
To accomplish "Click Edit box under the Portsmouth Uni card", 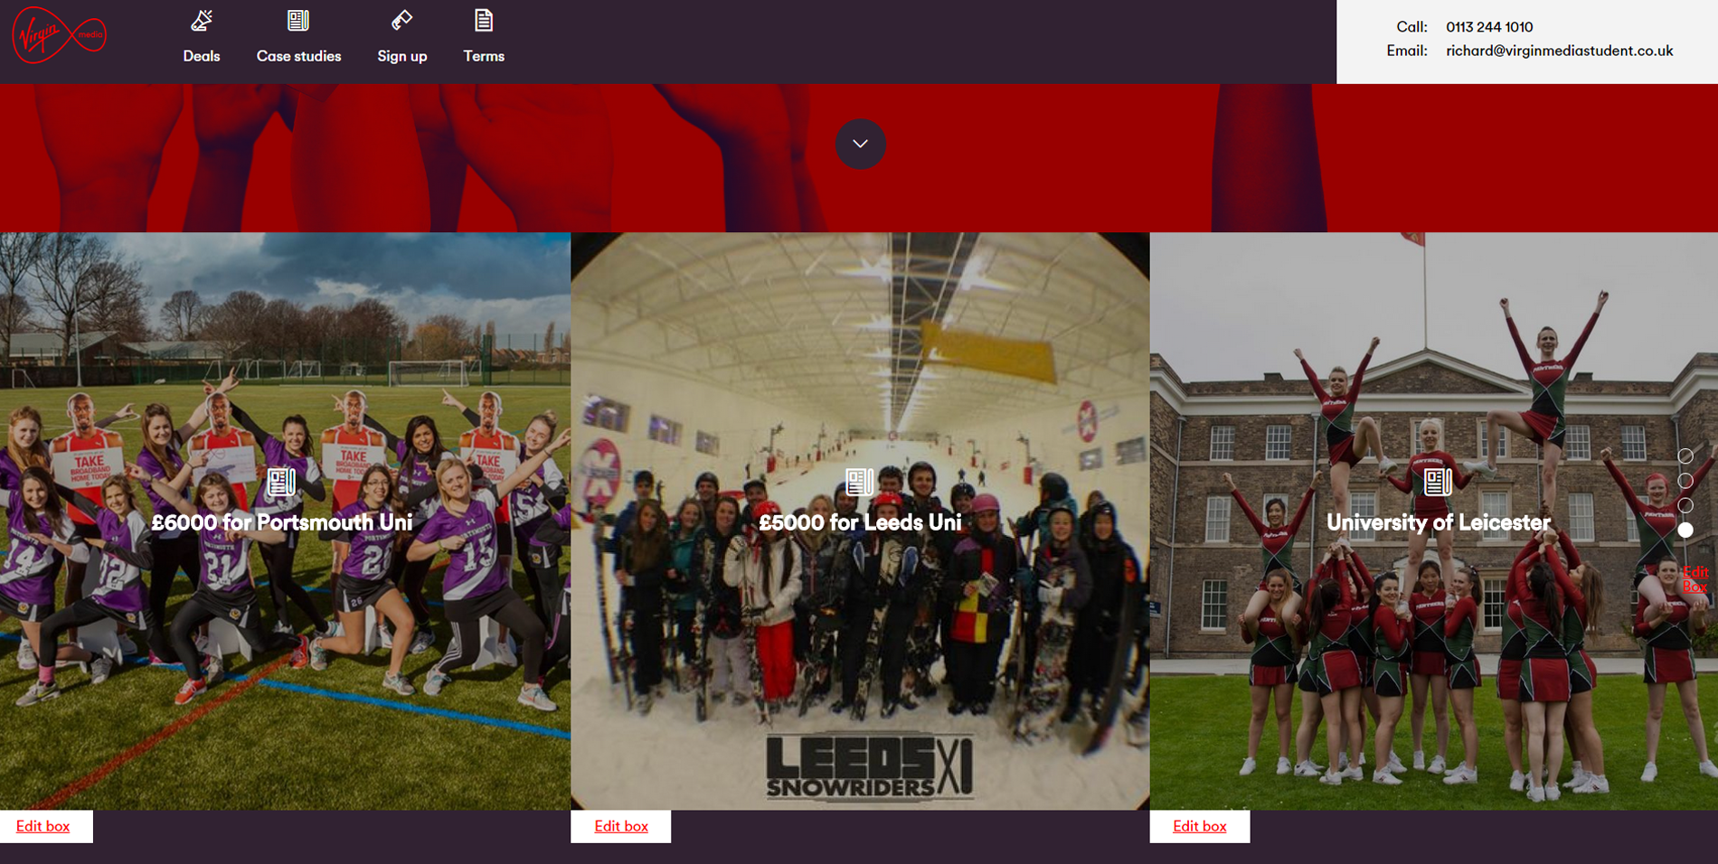I will click(x=43, y=826).
